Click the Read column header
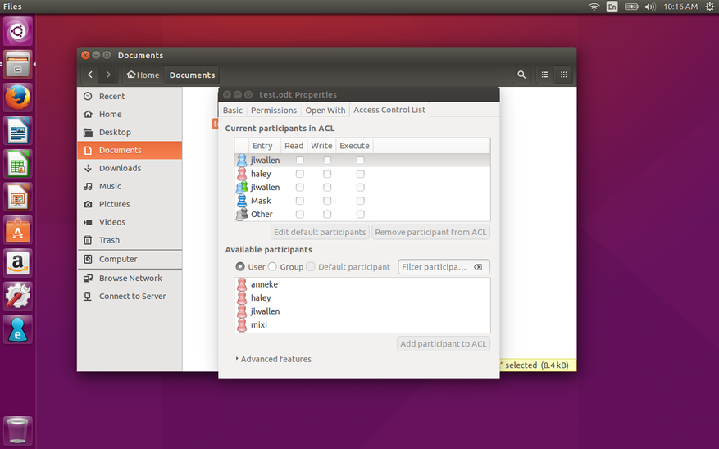Viewport: 719px width, 449px height. pyautogui.click(x=294, y=146)
